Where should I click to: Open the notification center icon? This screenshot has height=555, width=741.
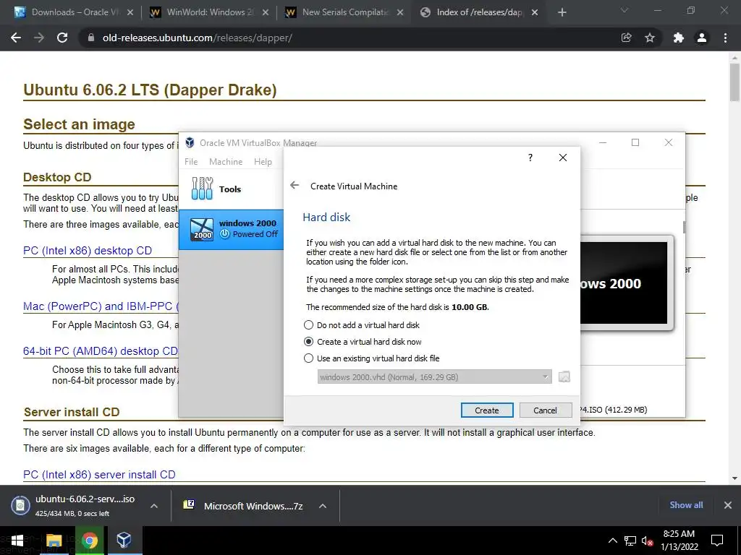pyautogui.click(x=717, y=541)
